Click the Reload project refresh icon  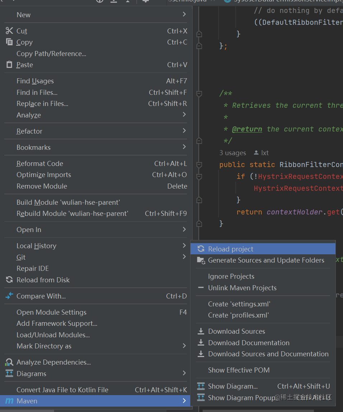tap(201, 249)
